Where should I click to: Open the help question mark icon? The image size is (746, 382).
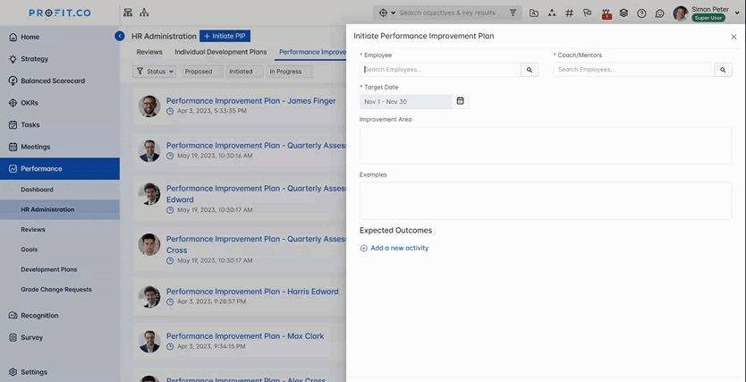click(x=641, y=13)
